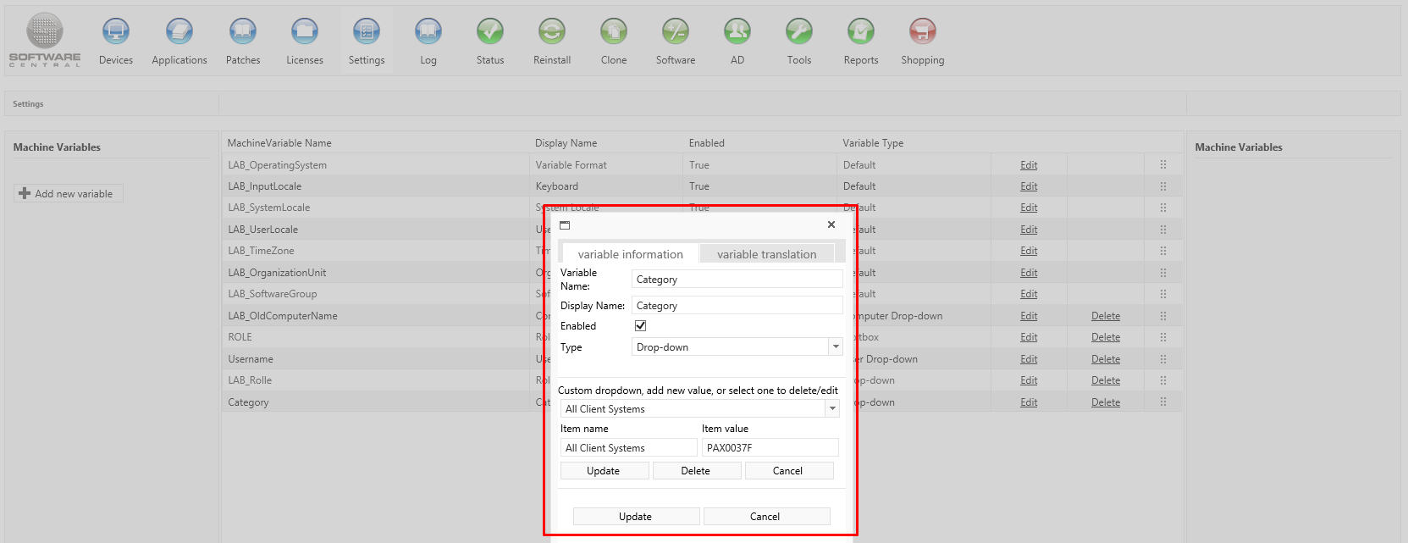This screenshot has height=543, width=1408.
Task: Grab the drag handle for LAB_InputLocale row
Action: pyautogui.click(x=1162, y=186)
